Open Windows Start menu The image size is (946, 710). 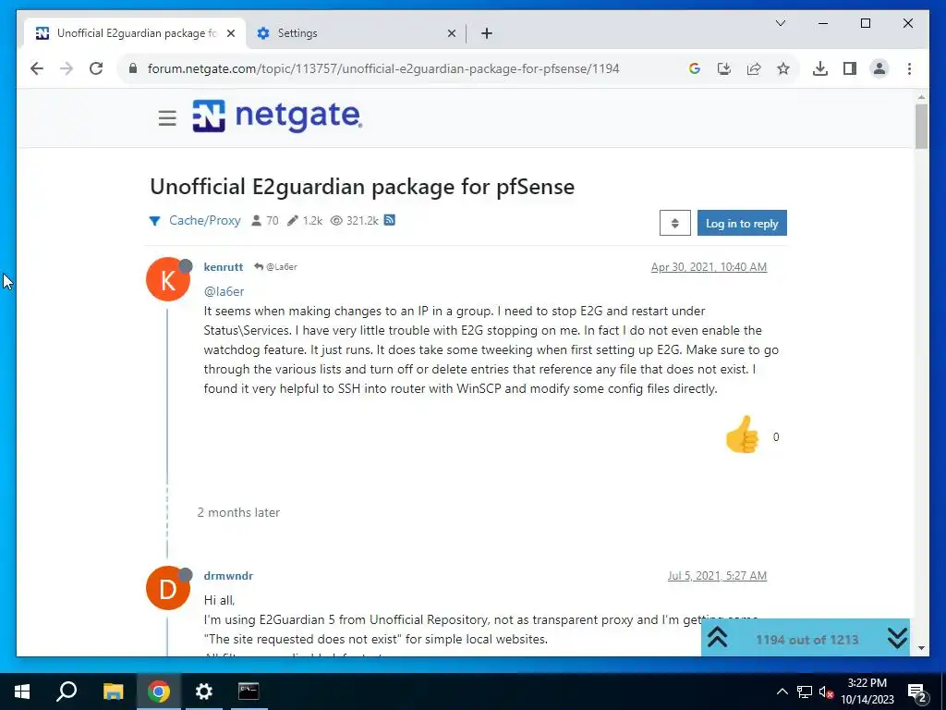(22, 692)
